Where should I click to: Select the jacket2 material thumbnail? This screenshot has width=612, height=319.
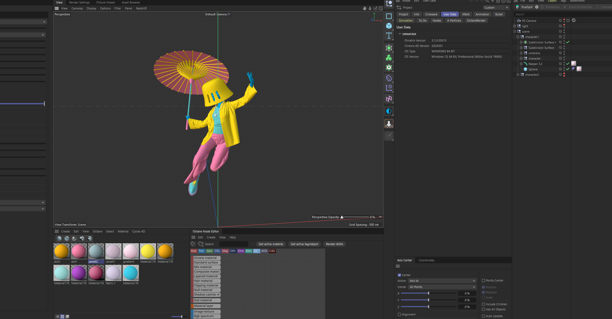(x=96, y=251)
